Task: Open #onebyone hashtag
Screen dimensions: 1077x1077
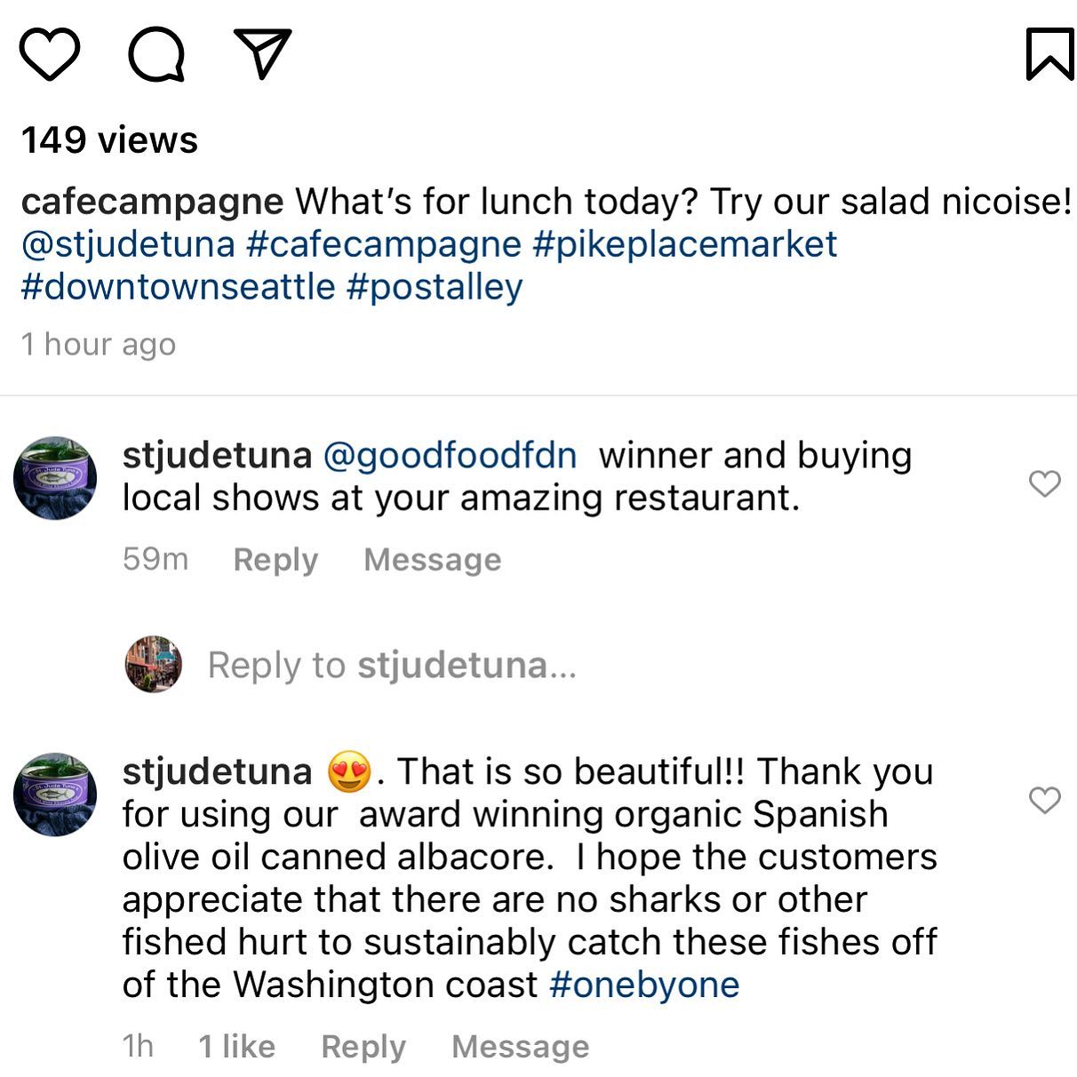Action: 644,985
